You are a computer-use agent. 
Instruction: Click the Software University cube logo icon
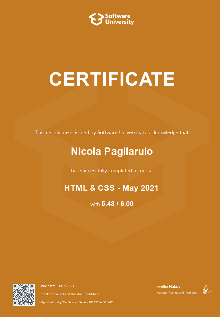pyautogui.click(x=96, y=19)
